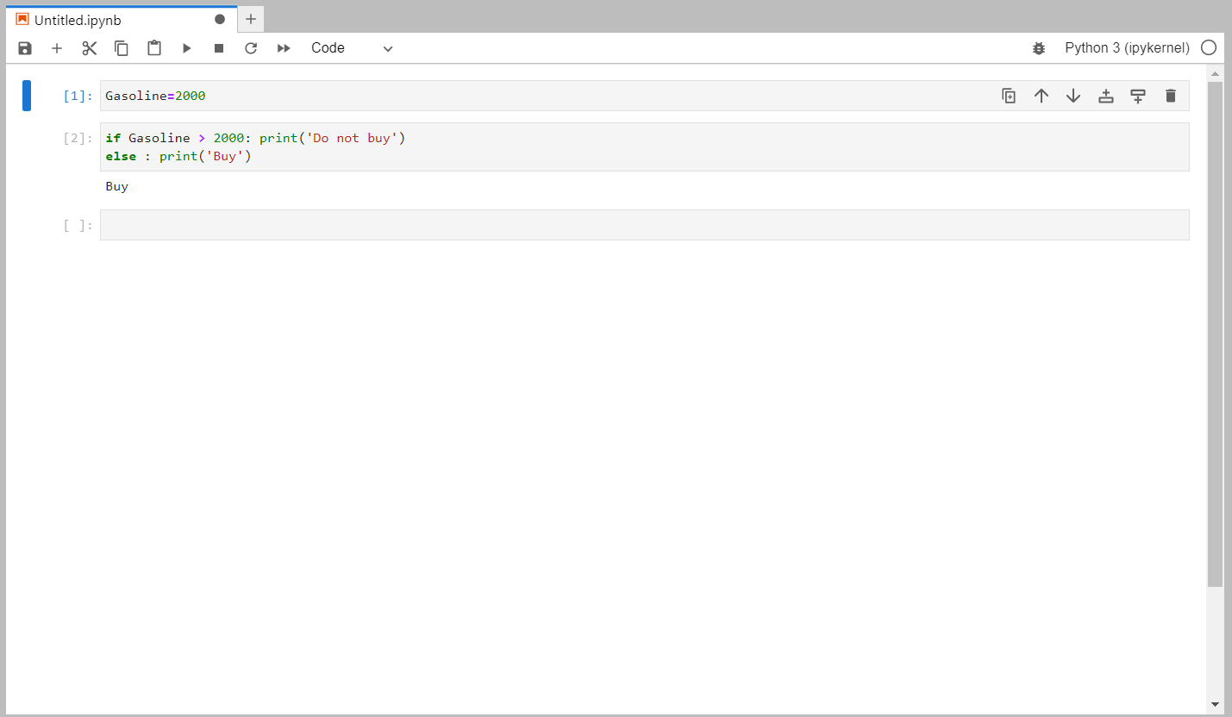Click the notebook vertical scrollbar thumb
The width and height of the screenshot is (1232, 717).
tap(1215, 334)
